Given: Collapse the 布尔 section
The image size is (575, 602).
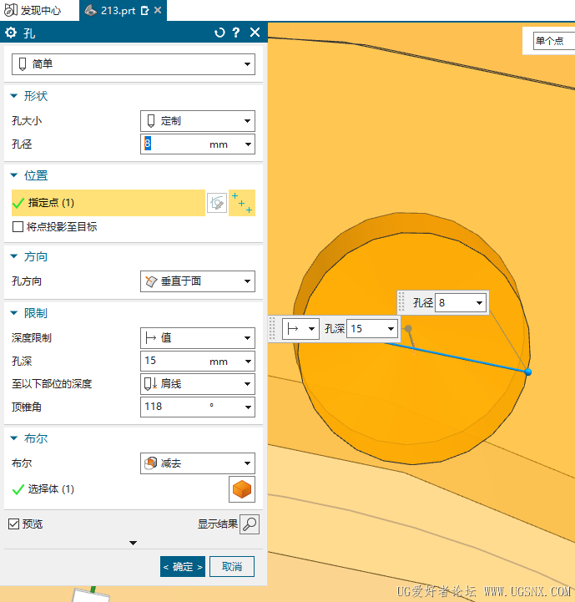Looking at the screenshot, I should coord(14,438).
